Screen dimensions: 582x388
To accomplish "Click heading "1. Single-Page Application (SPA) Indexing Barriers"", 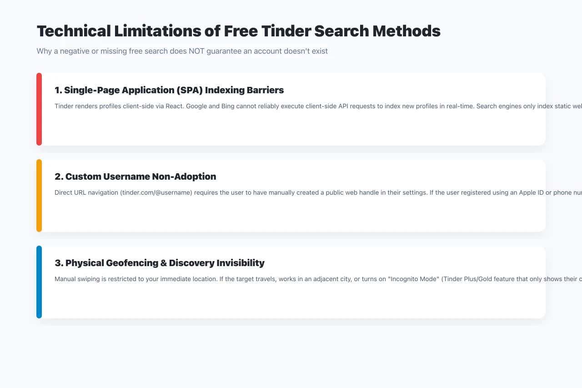I will pyautogui.click(x=169, y=90).
